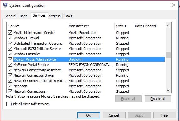The image size is (180, 121).
Task: Select the Services tab
Action: coord(39,15)
